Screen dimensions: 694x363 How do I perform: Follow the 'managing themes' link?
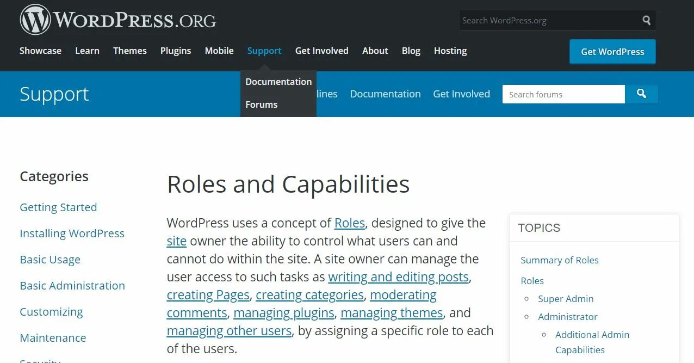392,313
